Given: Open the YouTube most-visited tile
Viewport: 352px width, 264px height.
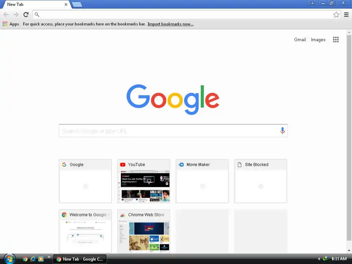Looking at the screenshot, I should (144, 181).
